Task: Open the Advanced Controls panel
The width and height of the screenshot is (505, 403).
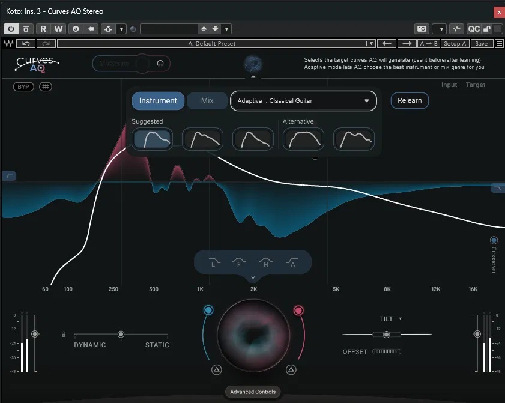Action: tap(253, 392)
